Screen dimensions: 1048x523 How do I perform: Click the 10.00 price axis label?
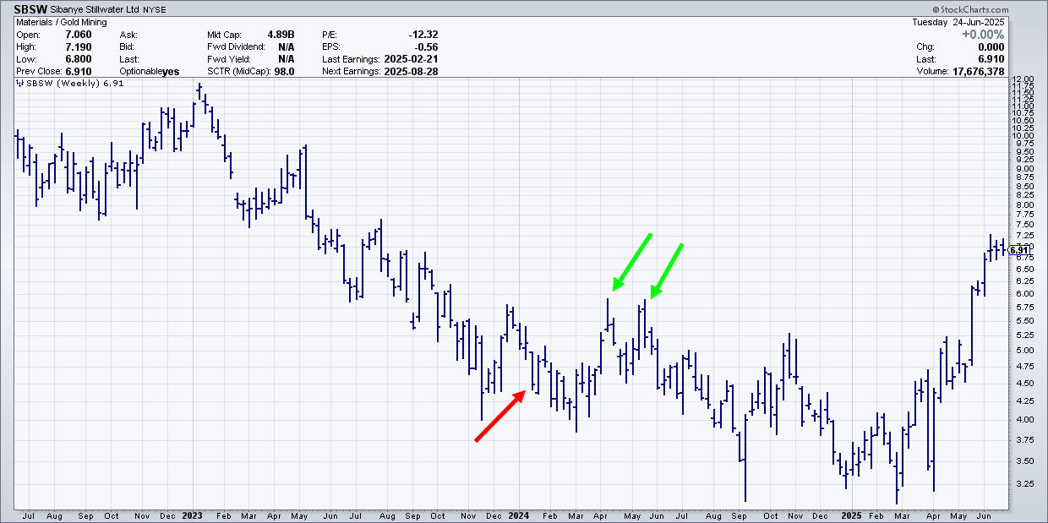point(1021,135)
